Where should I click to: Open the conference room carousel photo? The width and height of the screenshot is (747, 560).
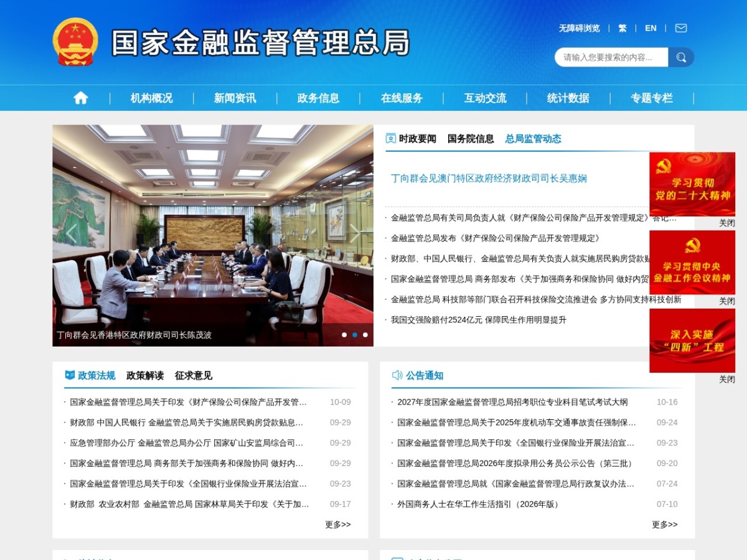click(213, 235)
